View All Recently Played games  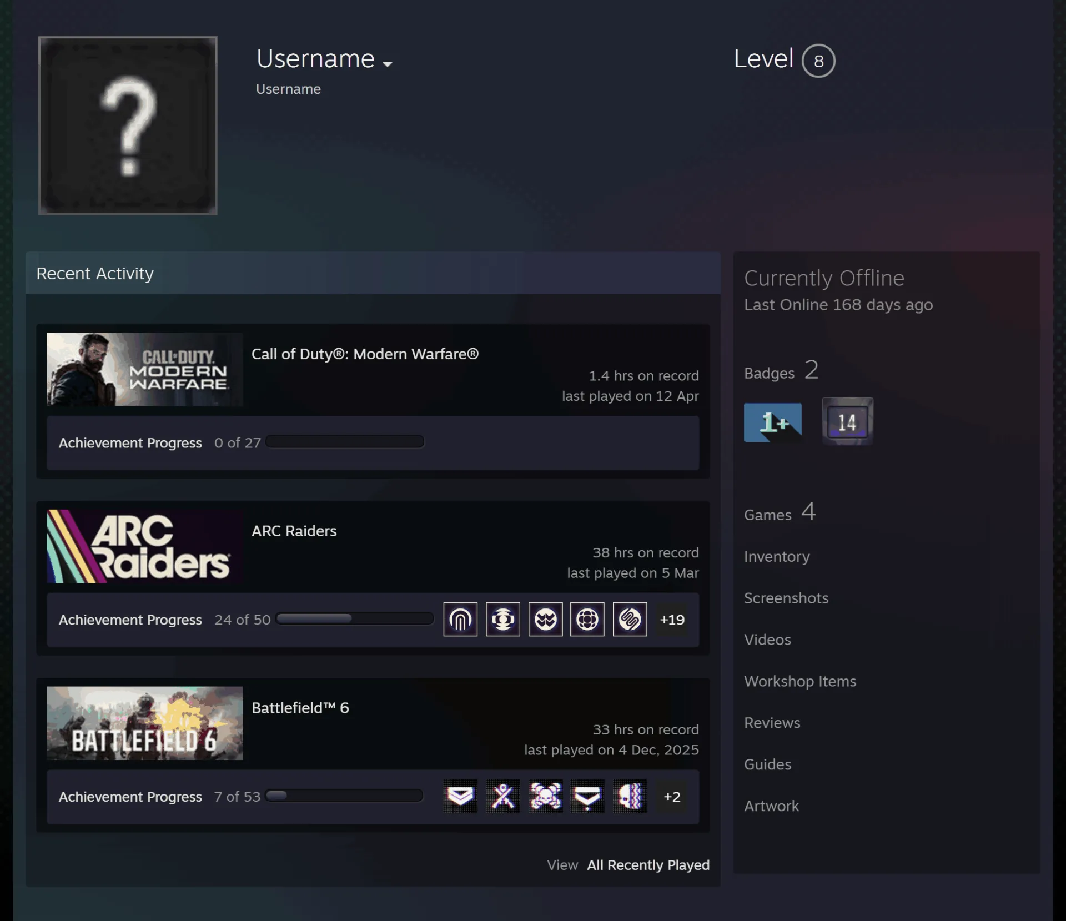648,865
